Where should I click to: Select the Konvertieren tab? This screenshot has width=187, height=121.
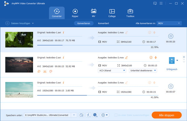click(x=84, y=23)
